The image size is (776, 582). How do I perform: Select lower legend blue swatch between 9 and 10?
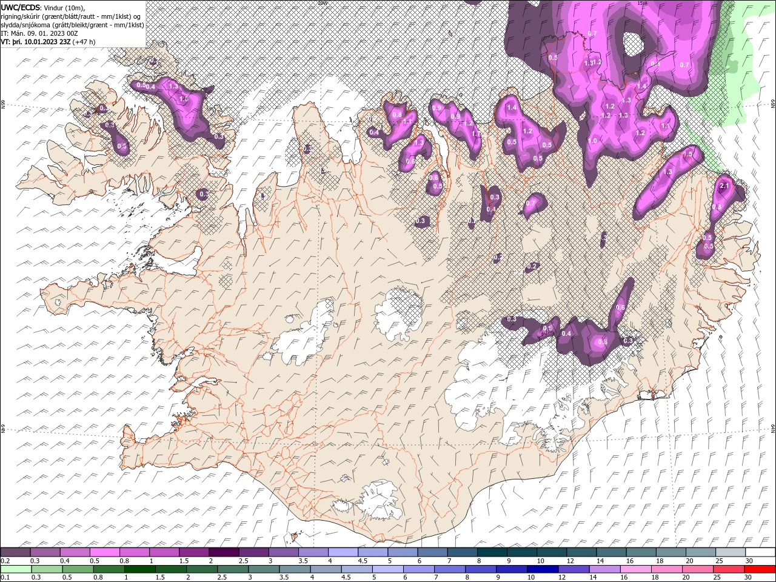[512, 569]
